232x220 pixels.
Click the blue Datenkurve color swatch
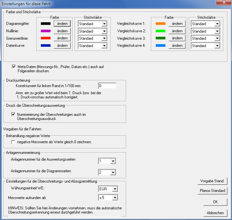point(46,45)
